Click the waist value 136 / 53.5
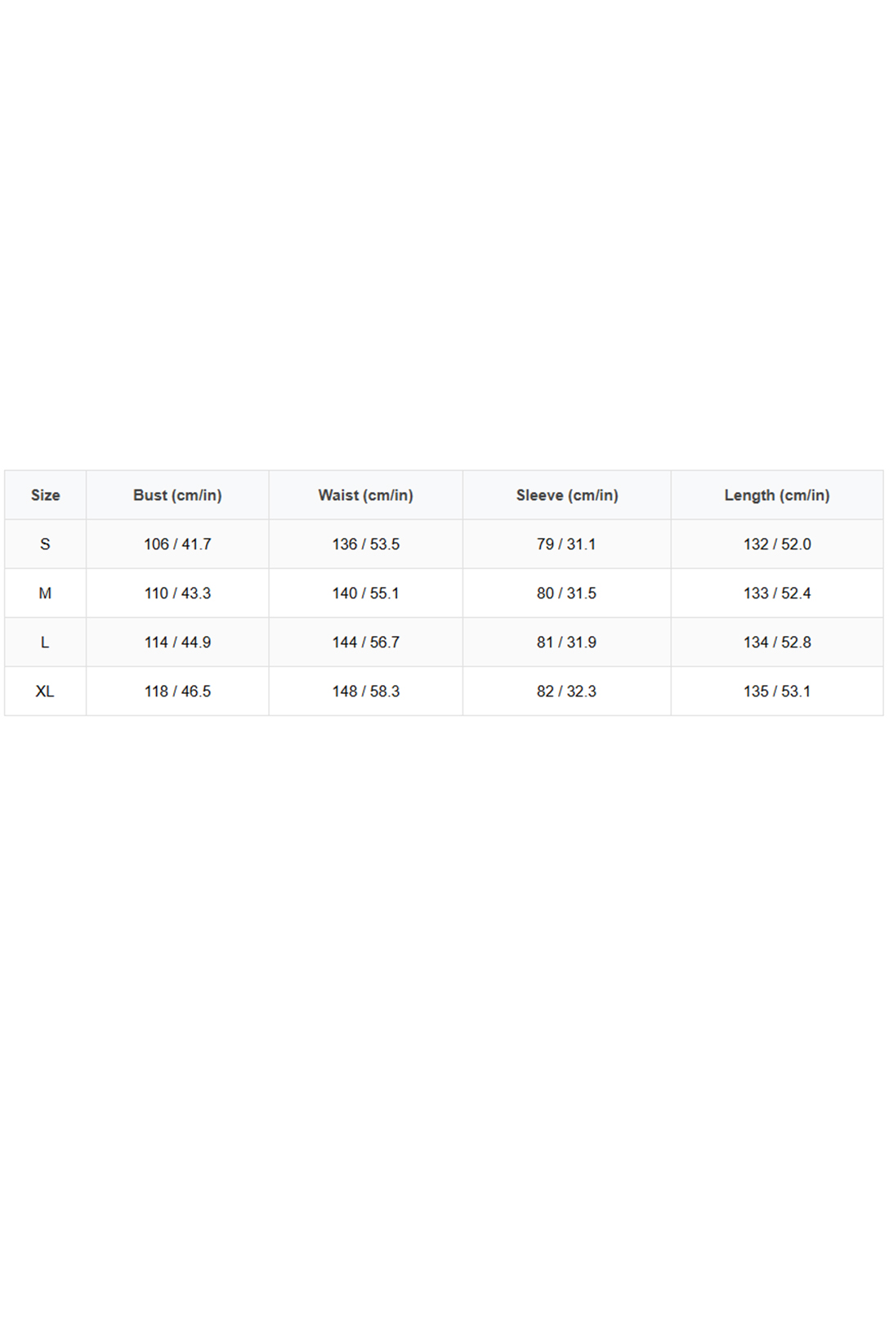The width and height of the screenshot is (889, 1334). coord(365,544)
